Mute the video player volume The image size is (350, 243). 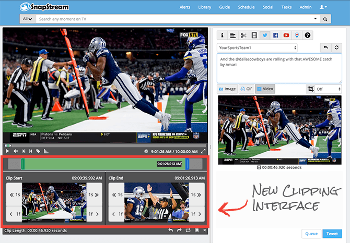click(15, 151)
